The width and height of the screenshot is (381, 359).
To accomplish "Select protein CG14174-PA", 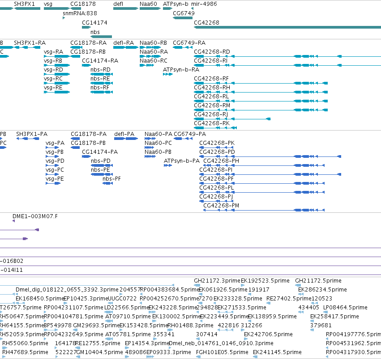I will click(100, 152).
